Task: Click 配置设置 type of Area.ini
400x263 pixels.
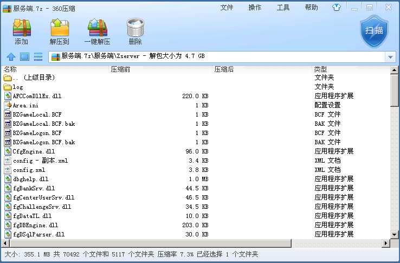Action: coord(327,105)
